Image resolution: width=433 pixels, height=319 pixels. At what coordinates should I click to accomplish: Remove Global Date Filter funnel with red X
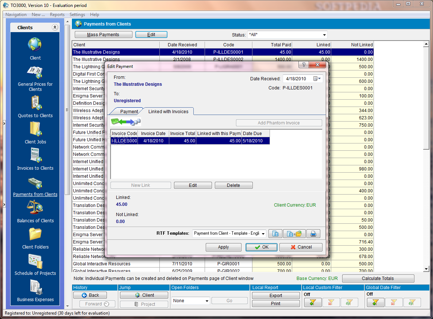point(394,303)
